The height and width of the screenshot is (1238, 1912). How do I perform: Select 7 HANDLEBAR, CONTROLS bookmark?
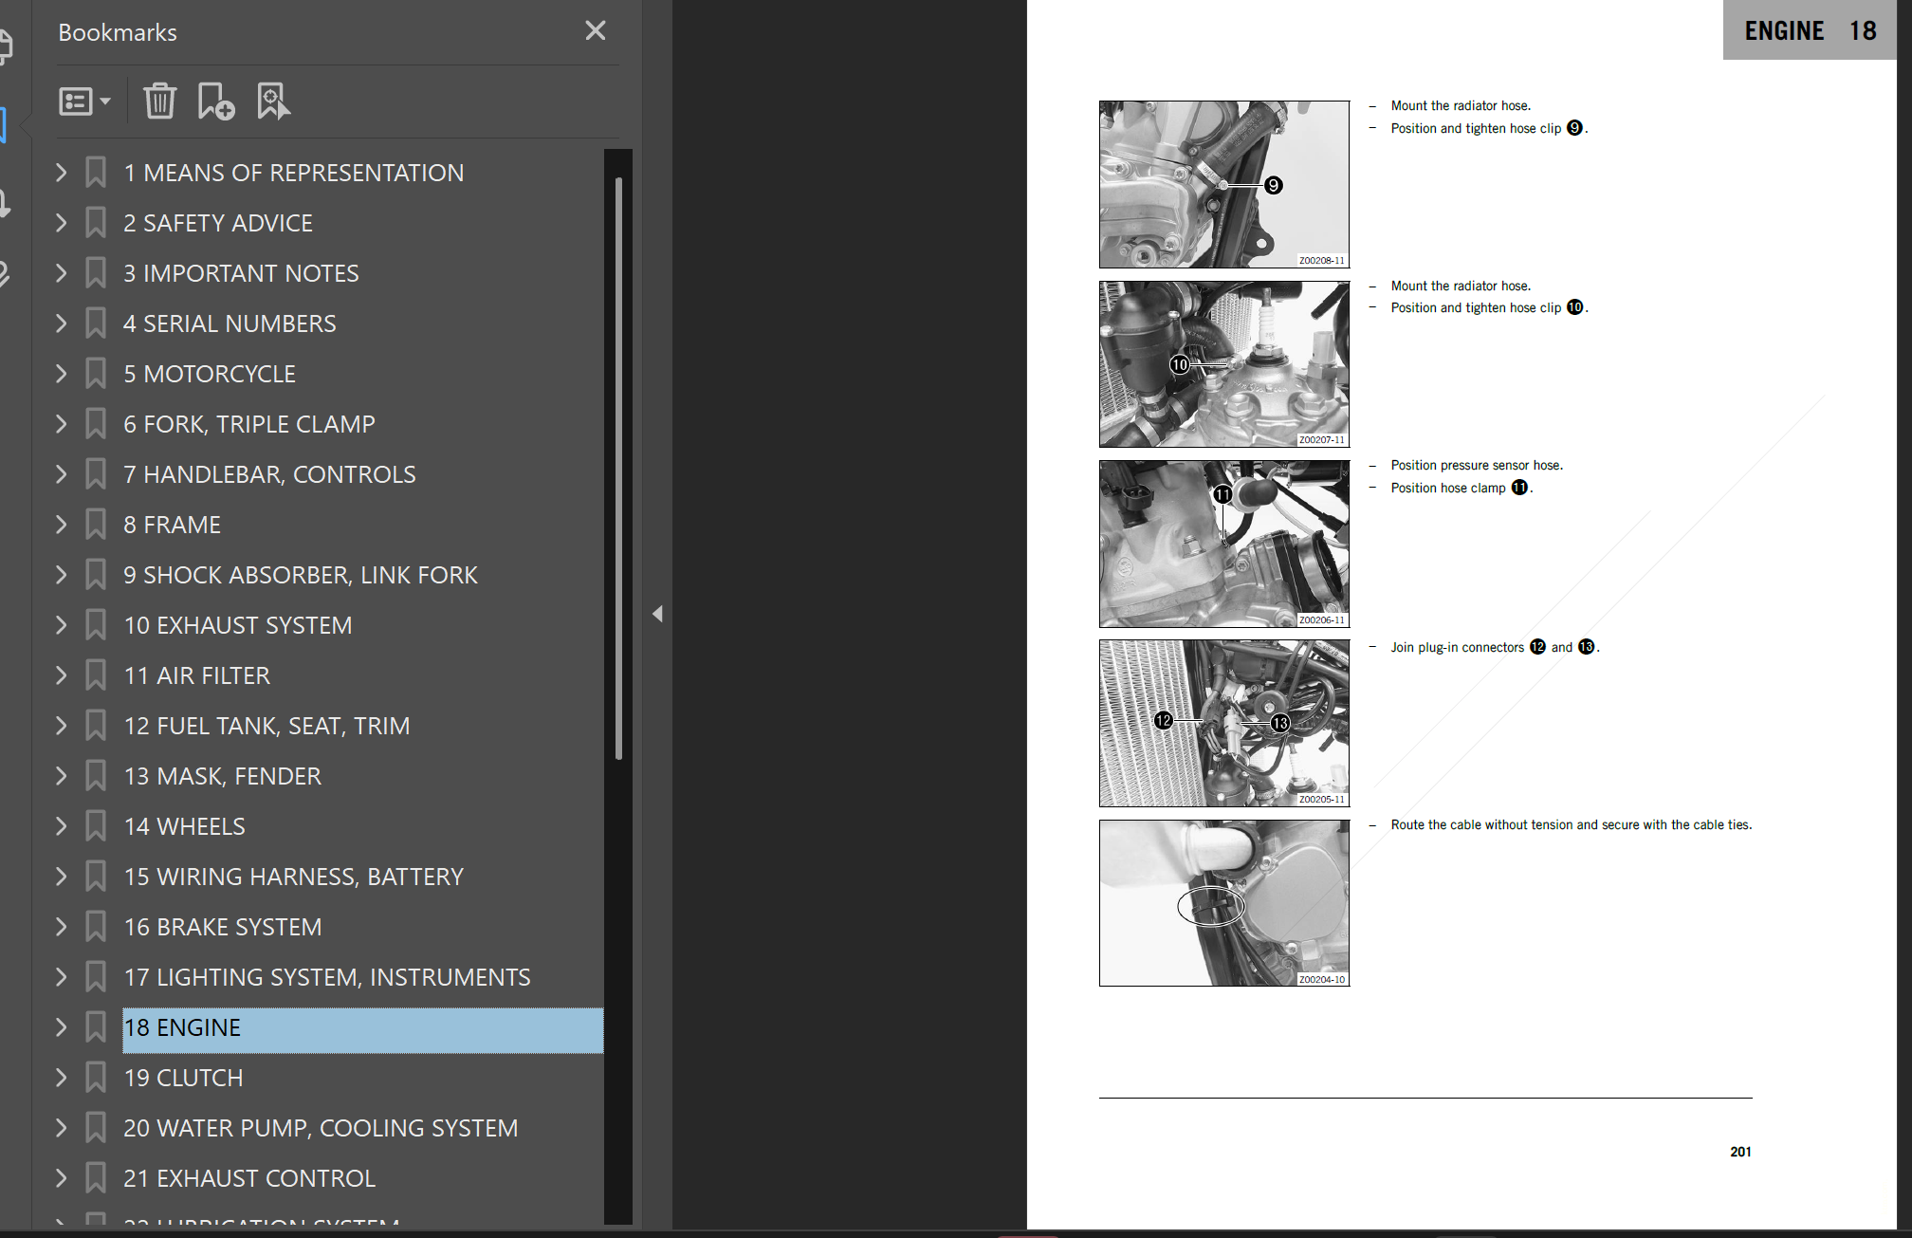269,474
